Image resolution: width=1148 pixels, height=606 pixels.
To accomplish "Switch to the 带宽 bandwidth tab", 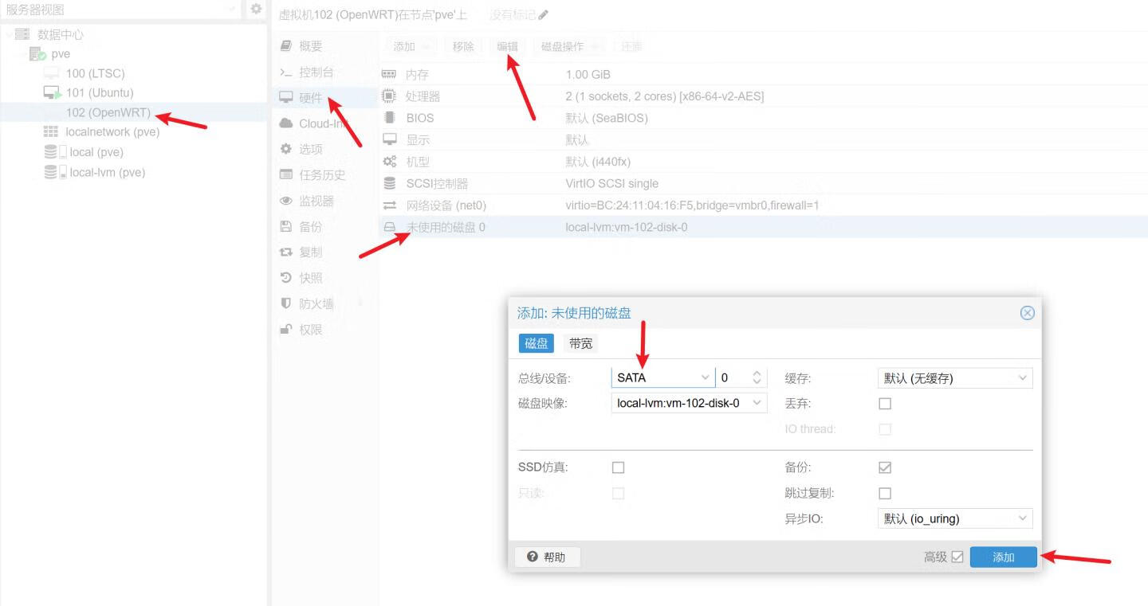I will (580, 343).
